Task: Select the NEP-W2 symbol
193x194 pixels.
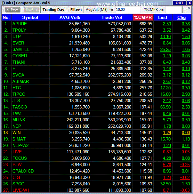Action: coord(20,145)
